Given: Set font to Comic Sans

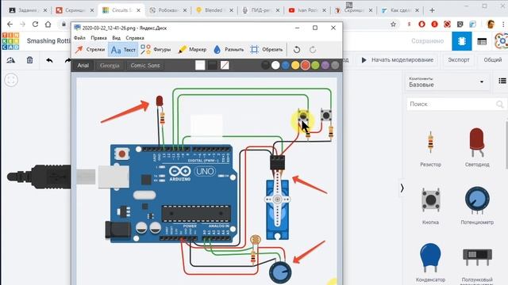Looking at the screenshot, I should tap(145, 65).
